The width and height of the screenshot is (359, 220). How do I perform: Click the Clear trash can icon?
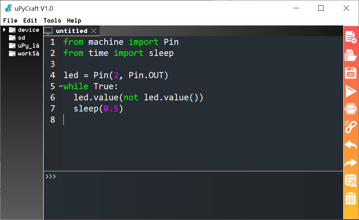[x=350, y=198]
